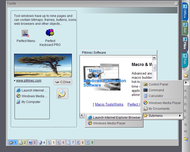
Task: Choose Windows Media Player in popup menu
Action: click(x=162, y=103)
